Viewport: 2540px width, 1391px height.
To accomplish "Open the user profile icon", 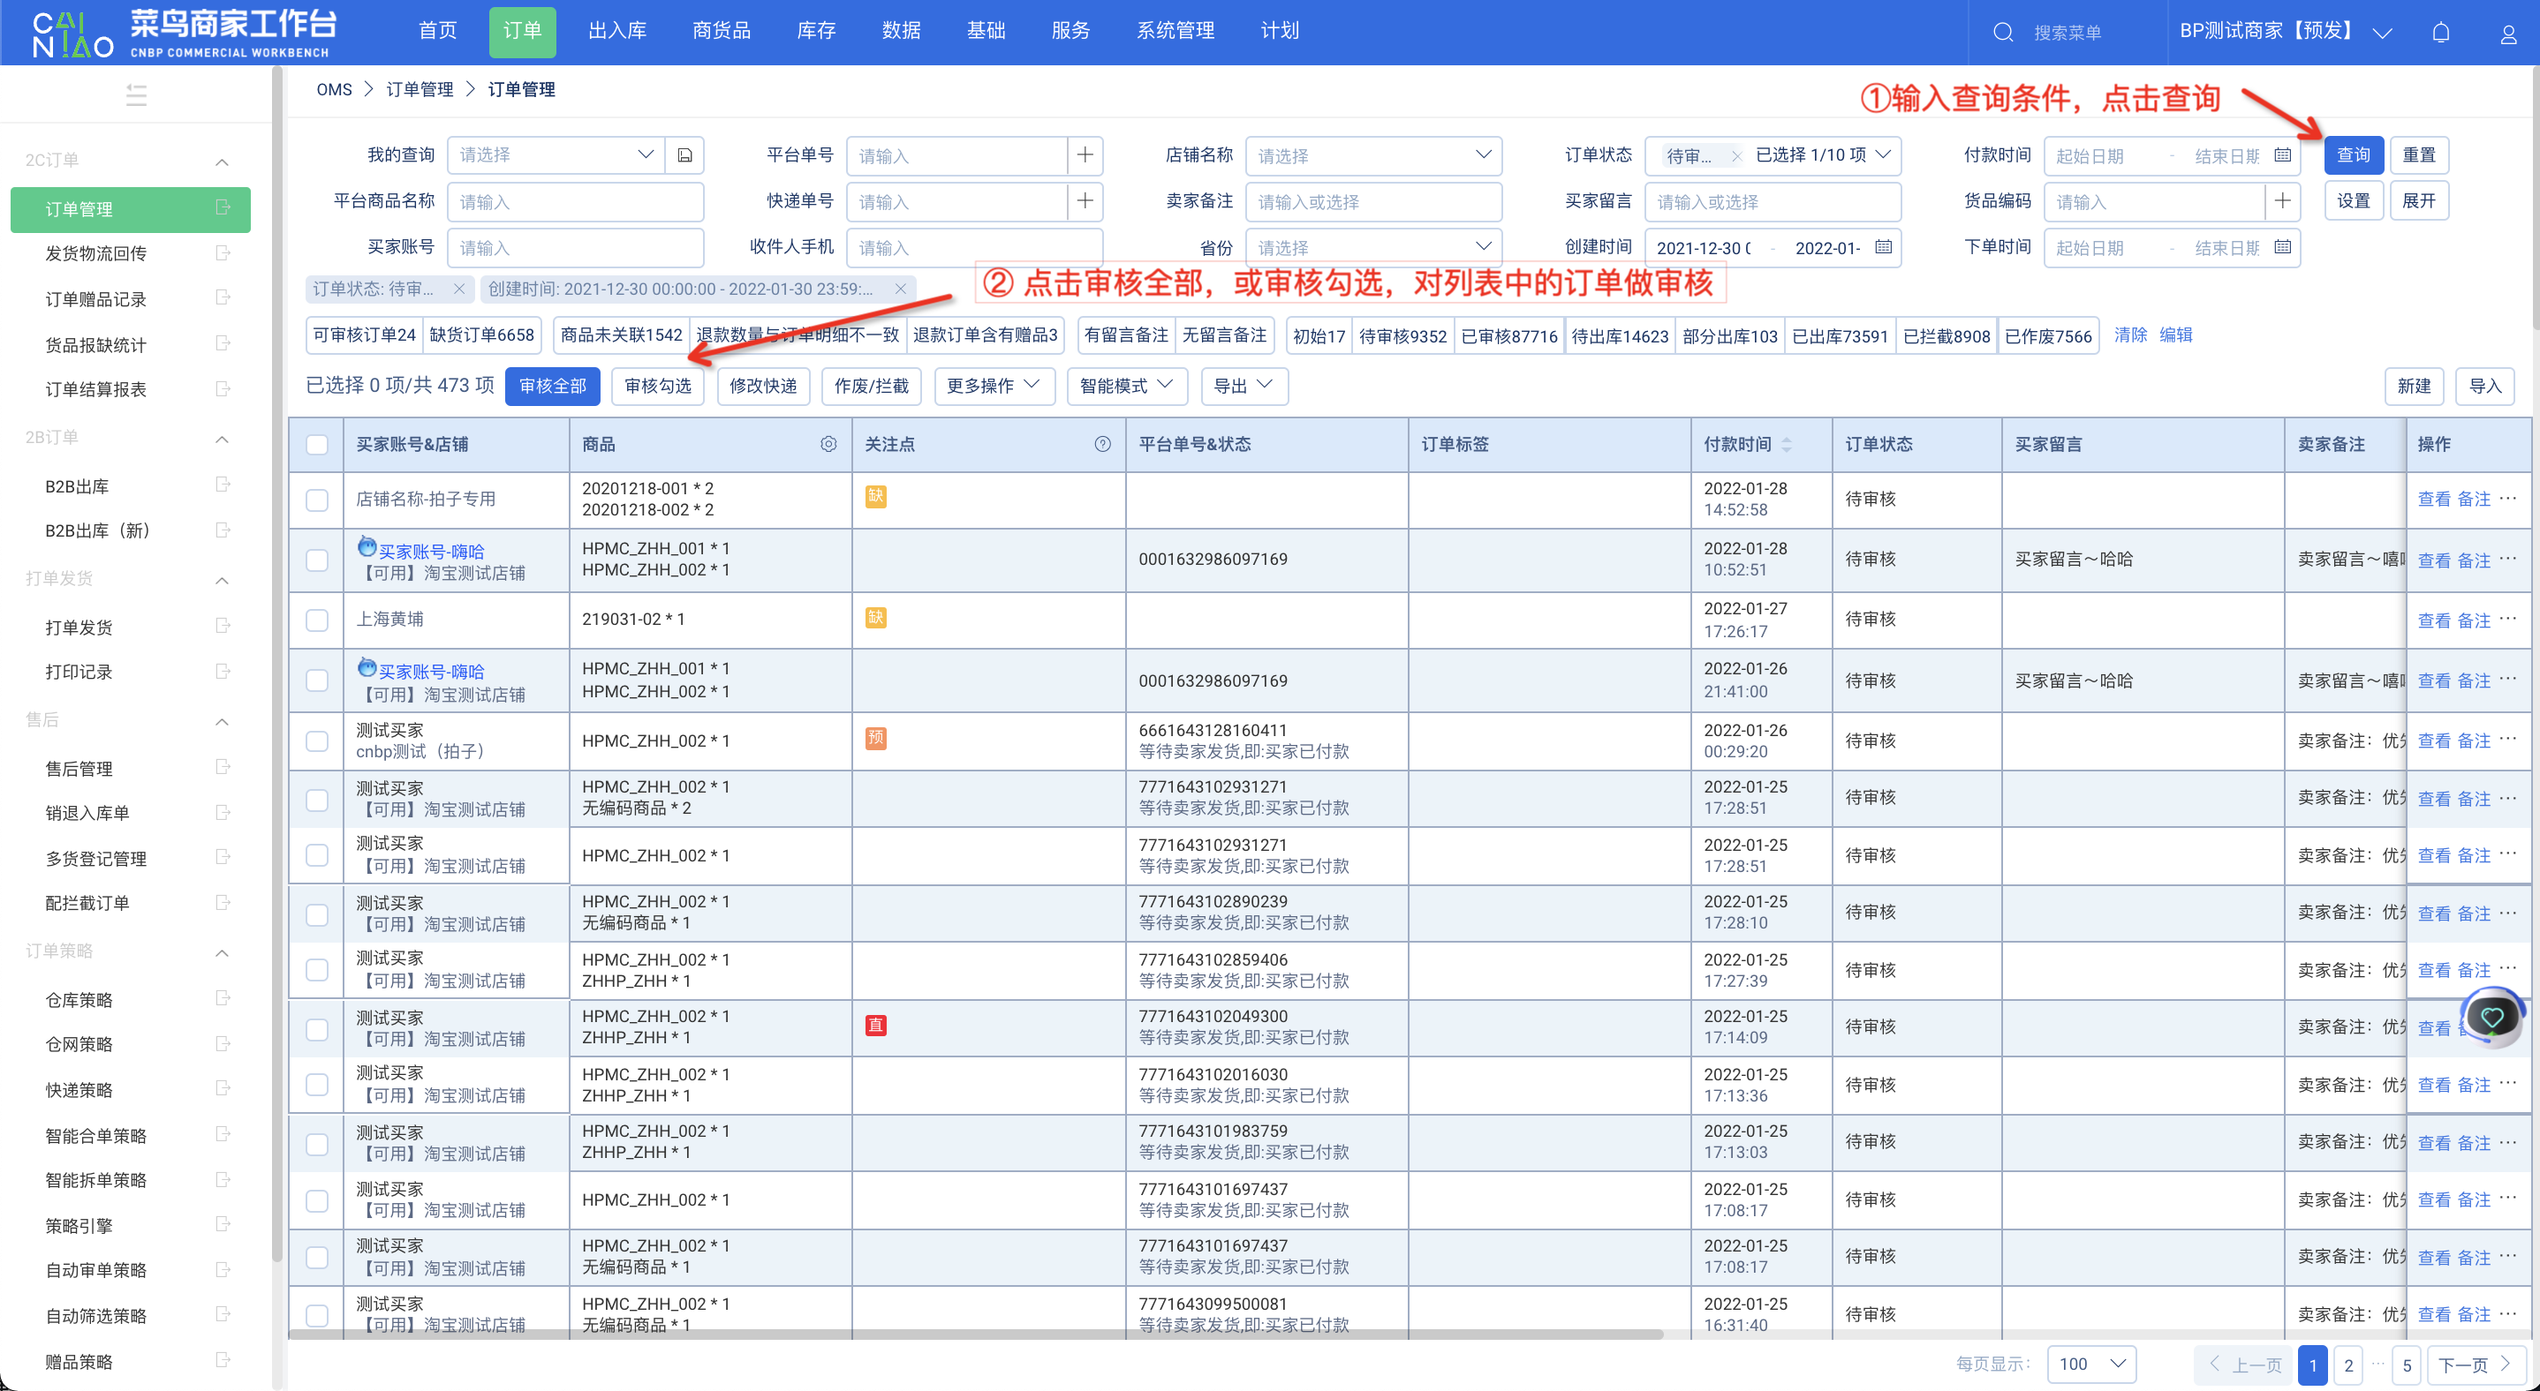I will pyautogui.click(x=2508, y=34).
